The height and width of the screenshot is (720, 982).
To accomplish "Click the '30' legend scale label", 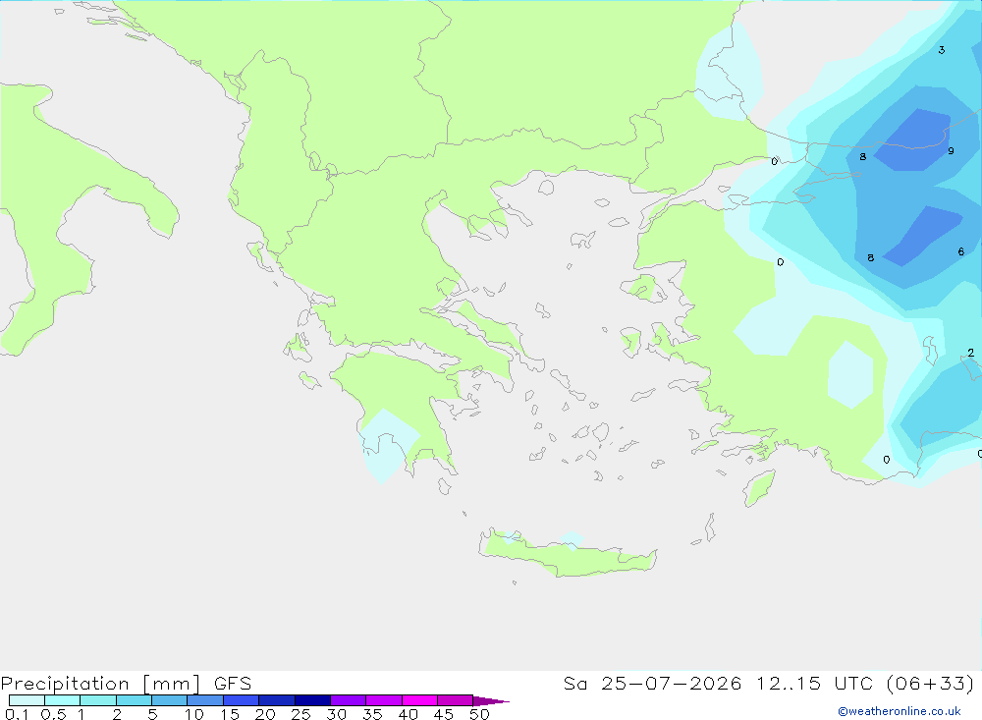I will [337, 714].
